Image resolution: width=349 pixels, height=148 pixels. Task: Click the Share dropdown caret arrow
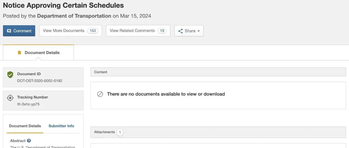coord(198,31)
